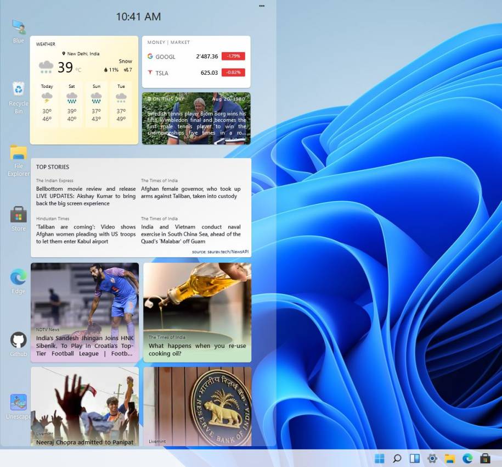
Task: Select Sat rain forecast icon
Action: click(x=72, y=97)
